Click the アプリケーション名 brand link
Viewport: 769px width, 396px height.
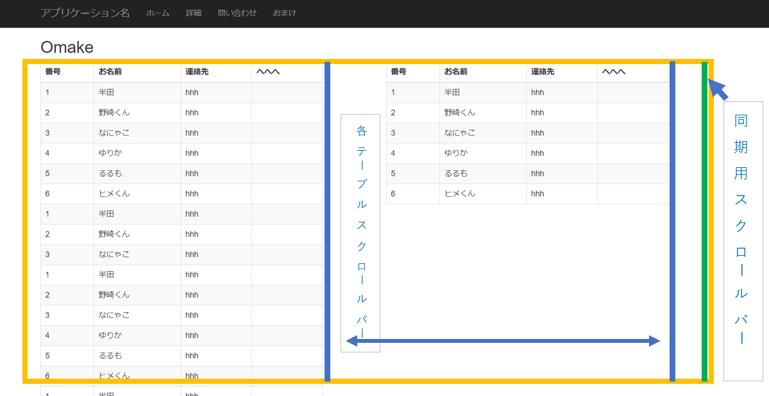[85, 13]
